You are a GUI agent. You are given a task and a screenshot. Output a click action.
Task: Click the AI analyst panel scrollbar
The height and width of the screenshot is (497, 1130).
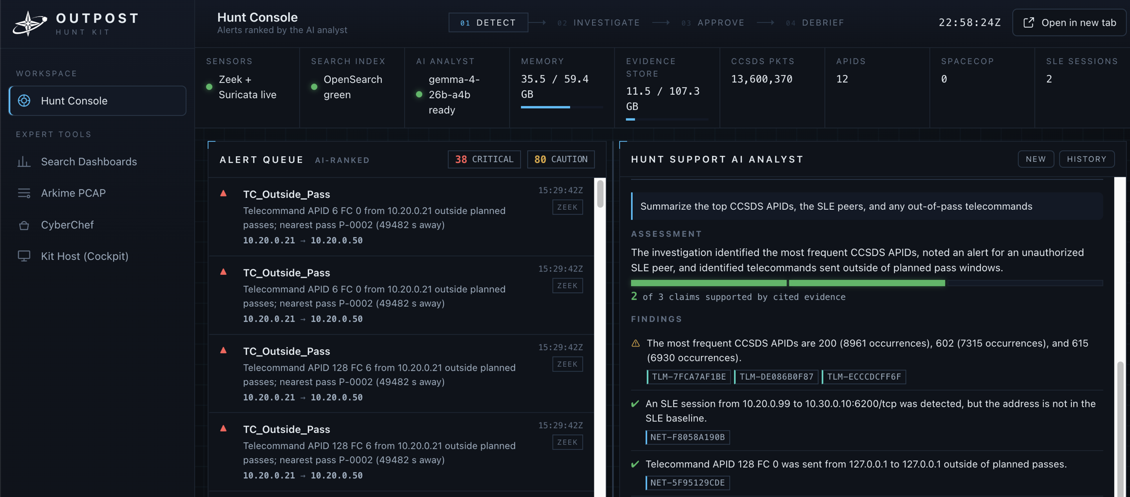(1120, 429)
